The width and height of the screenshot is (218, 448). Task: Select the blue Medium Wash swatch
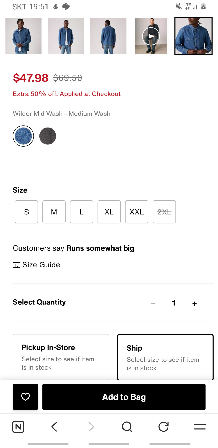23,136
